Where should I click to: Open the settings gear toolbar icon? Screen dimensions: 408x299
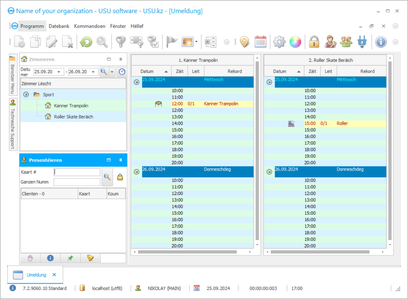[x=279, y=42]
